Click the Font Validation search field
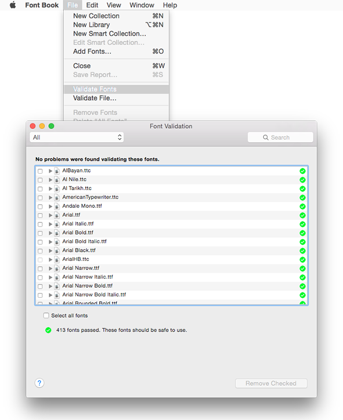The height and width of the screenshot is (420, 343). [280, 137]
